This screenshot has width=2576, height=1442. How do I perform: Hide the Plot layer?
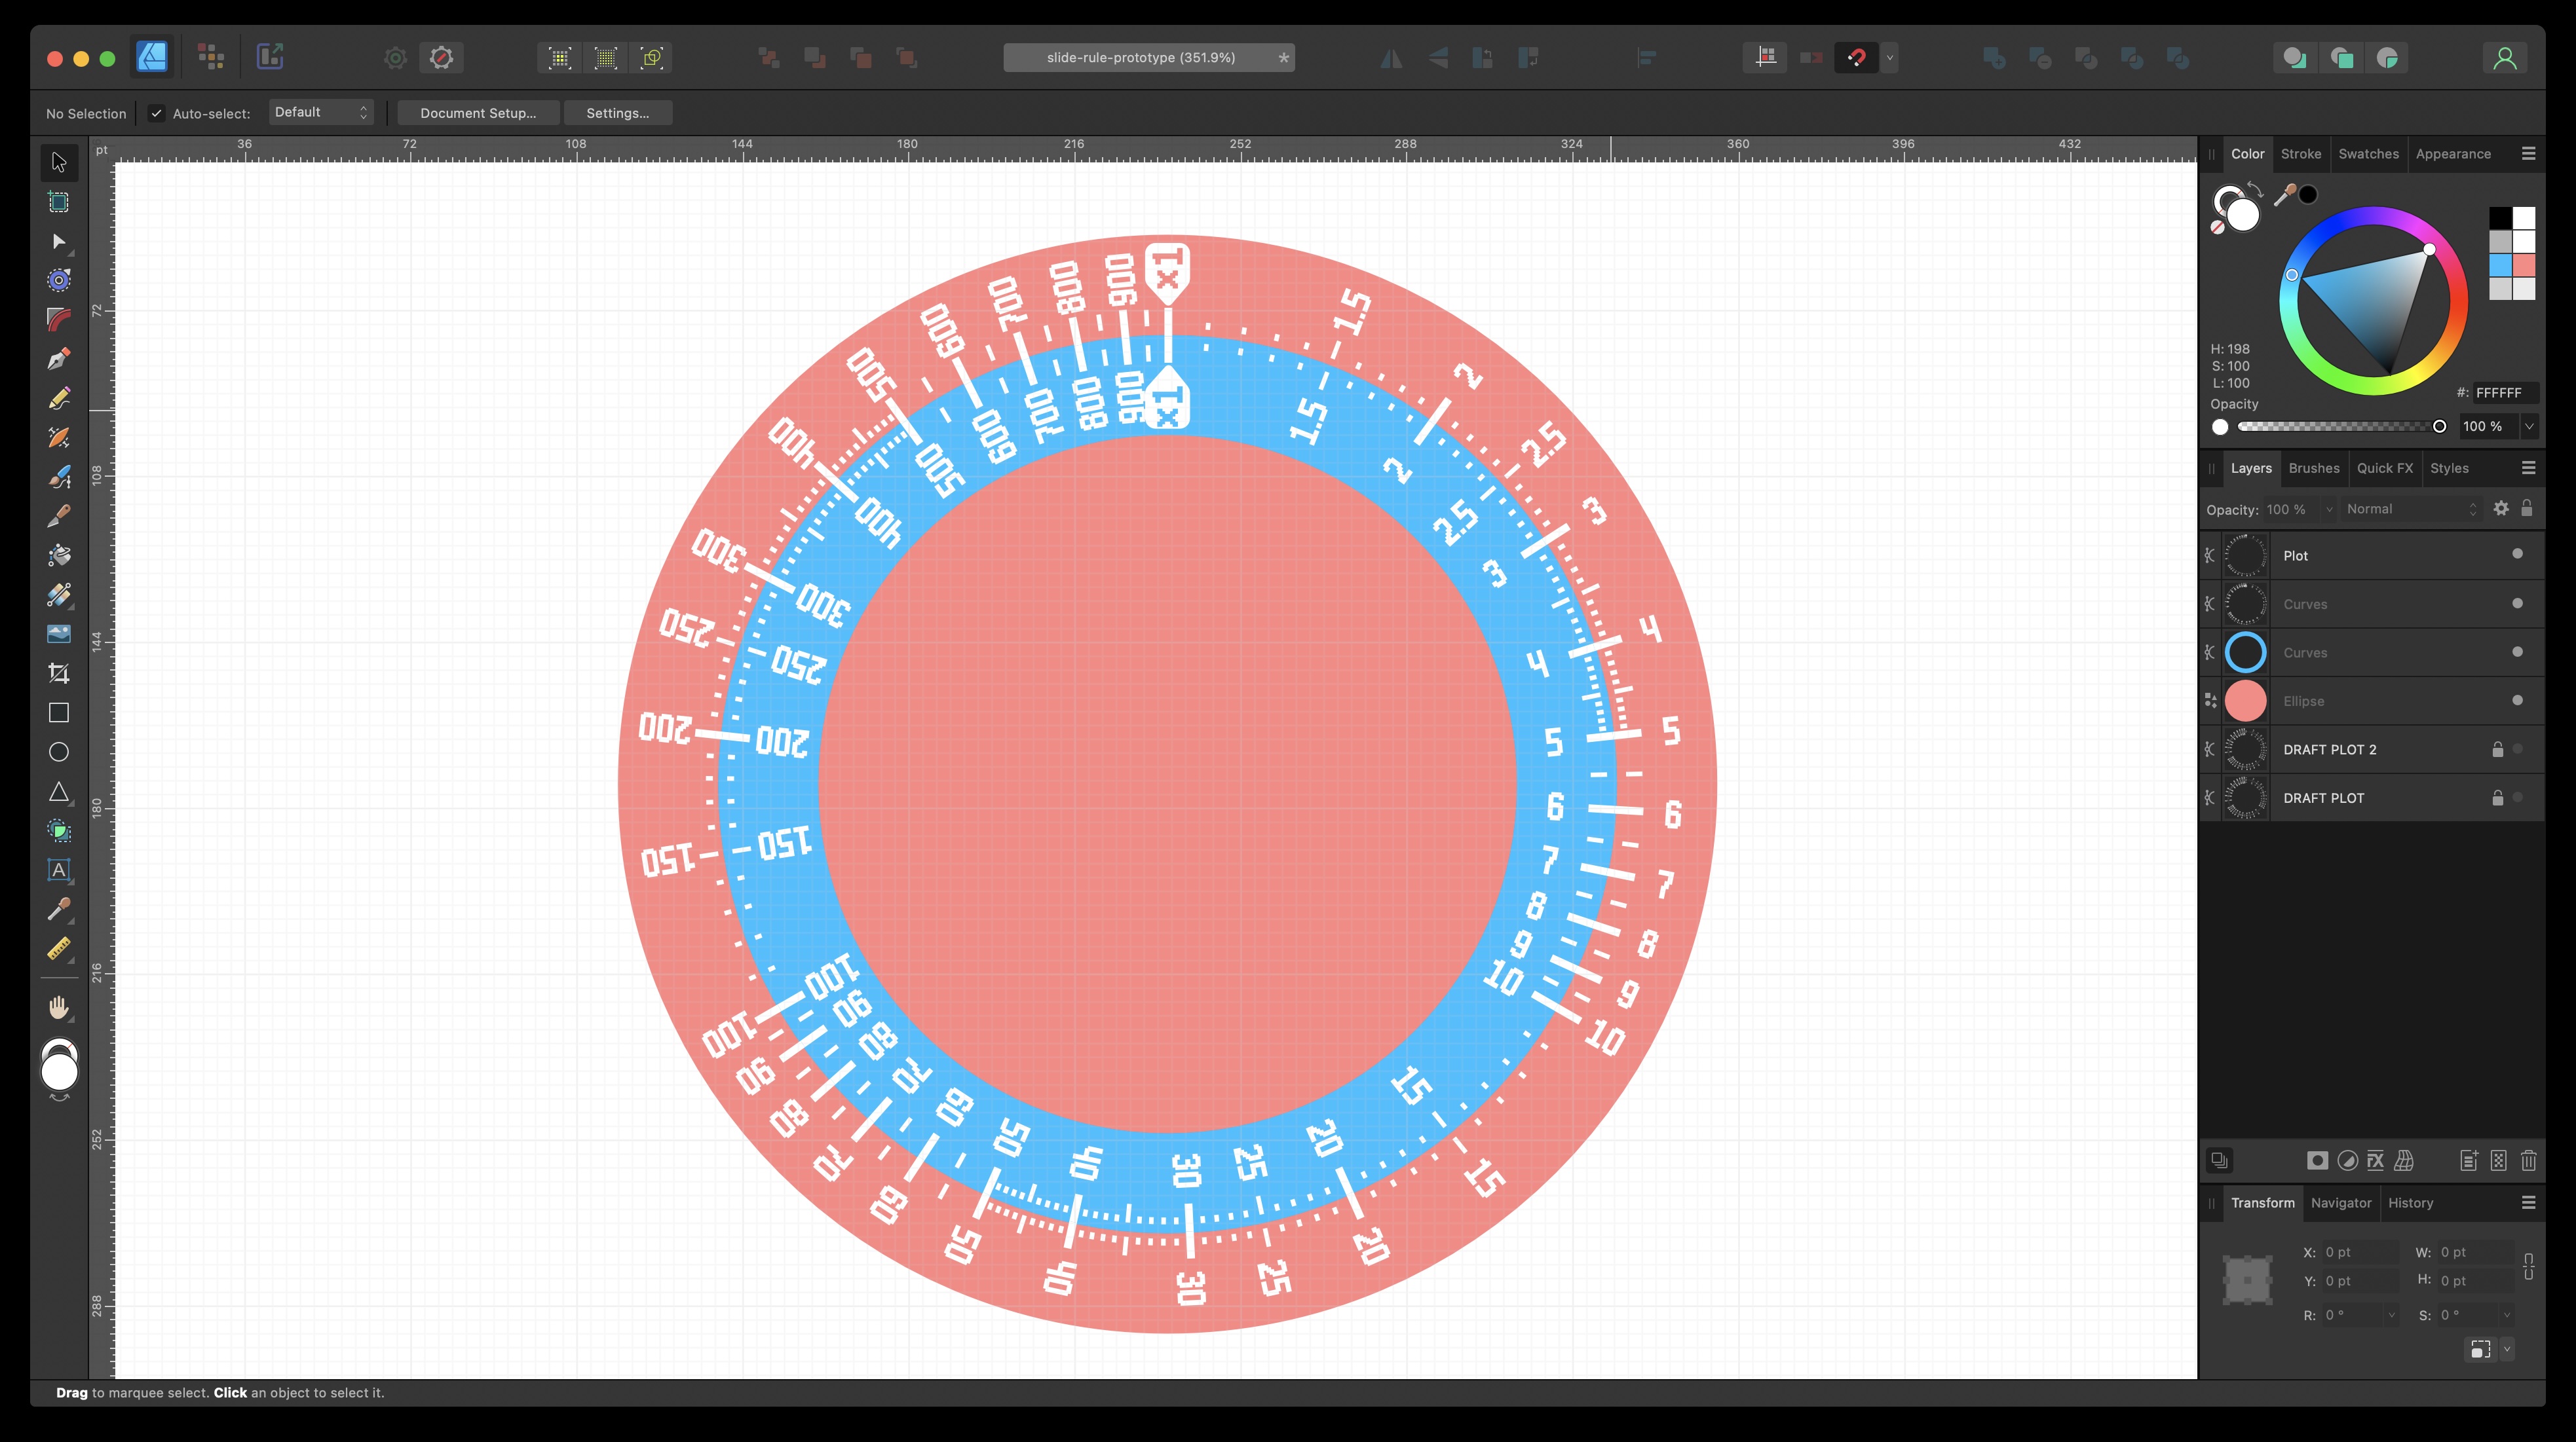(2517, 555)
